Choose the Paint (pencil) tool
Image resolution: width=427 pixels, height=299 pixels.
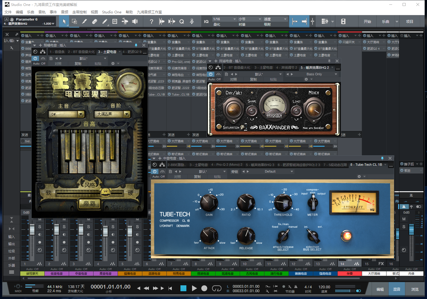(105, 21)
